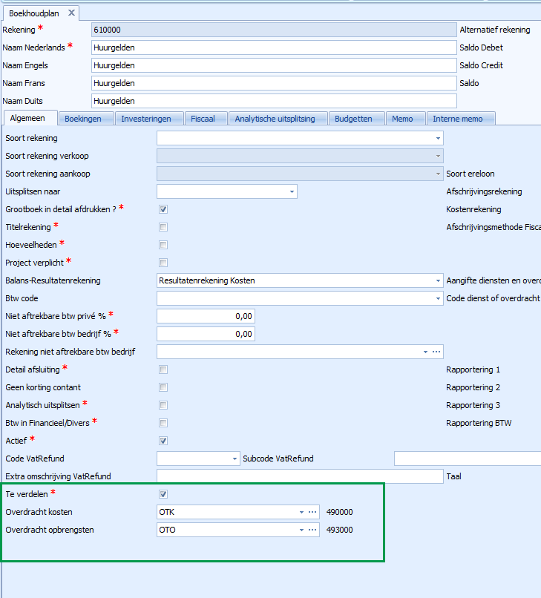This screenshot has width=541, height=598.
Task: Open lookup ellipsis for Overdracht kosten
Action: (312, 512)
